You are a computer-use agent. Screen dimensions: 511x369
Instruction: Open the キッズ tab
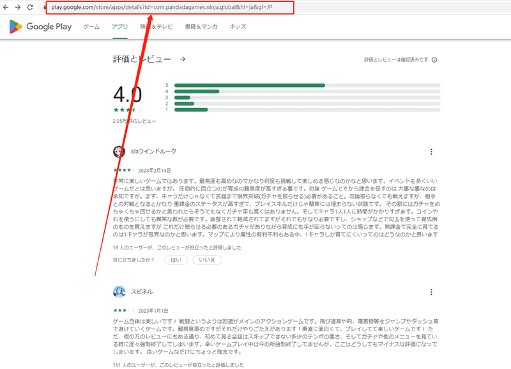(x=238, y=27)
